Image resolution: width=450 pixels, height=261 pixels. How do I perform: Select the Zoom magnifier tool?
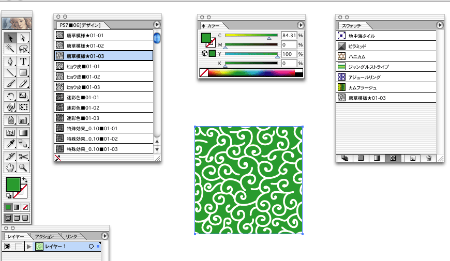23,167
